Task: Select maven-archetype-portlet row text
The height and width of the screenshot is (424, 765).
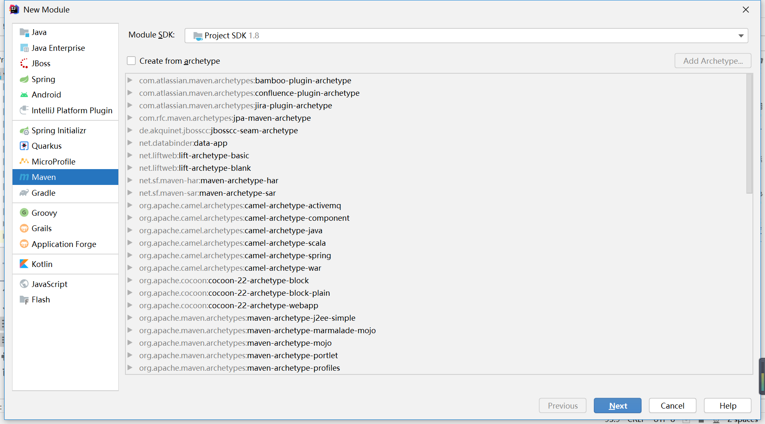Action: point(238,355)
